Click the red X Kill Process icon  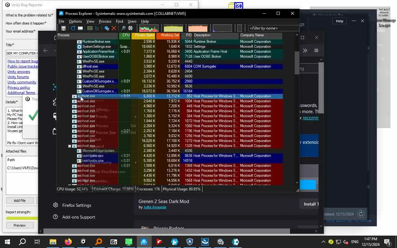(114, 28)
